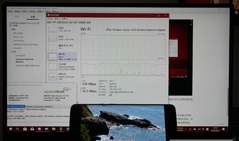Image resolution: width=239 pixels, height=141 pixels.
Task: Launch Microsoft Store from the taskbar
Action: [x=25, y=129]
